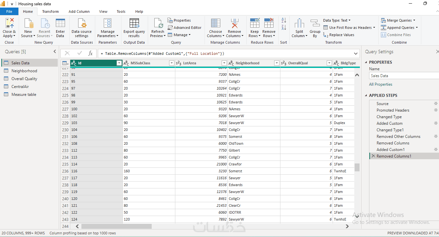Click the Export query results icon
Screen dimensions: 439x237
tap(134, 24)
